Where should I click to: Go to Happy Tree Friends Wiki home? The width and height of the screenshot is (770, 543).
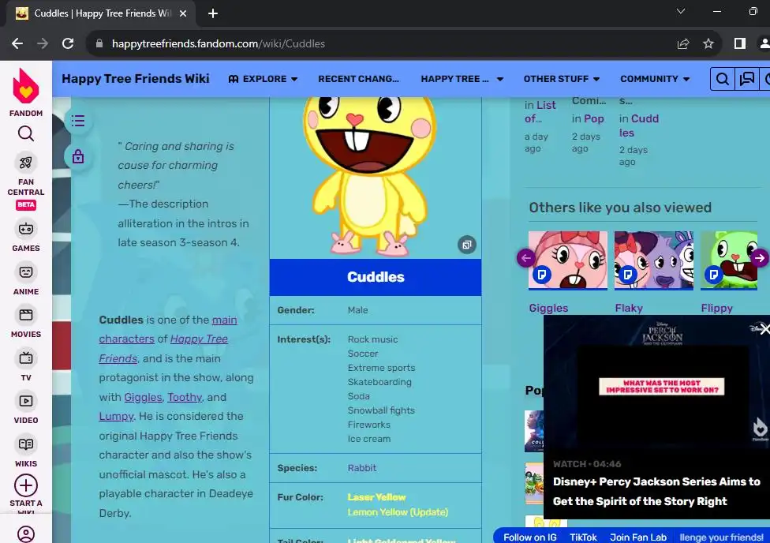(x=136, y=79)
